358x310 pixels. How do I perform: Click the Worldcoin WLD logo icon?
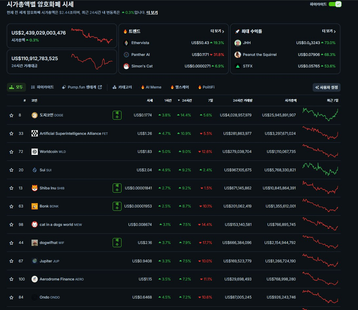click(34, 152)
